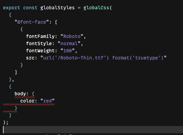183x135 pixels.
Task: Click the "normal" string value
Action: pos(69,43)
